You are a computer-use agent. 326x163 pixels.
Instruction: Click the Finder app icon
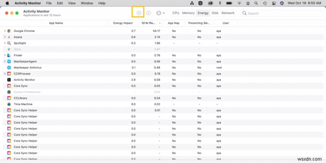pos(9,55)
